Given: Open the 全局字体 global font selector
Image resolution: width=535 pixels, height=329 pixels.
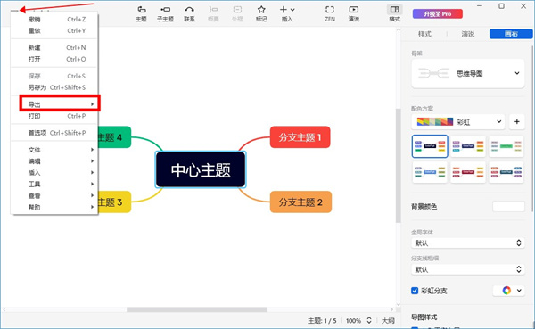Looking at the screenshot, I should coord(468,243).
